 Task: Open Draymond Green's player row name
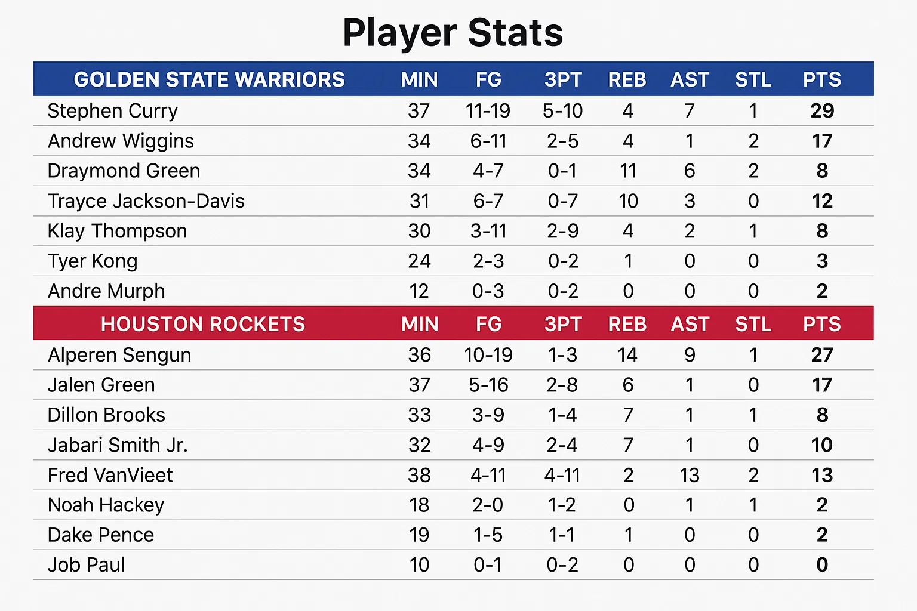pos(124,171)
